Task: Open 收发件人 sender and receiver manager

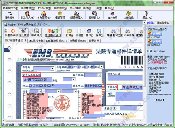Action: 27,15
